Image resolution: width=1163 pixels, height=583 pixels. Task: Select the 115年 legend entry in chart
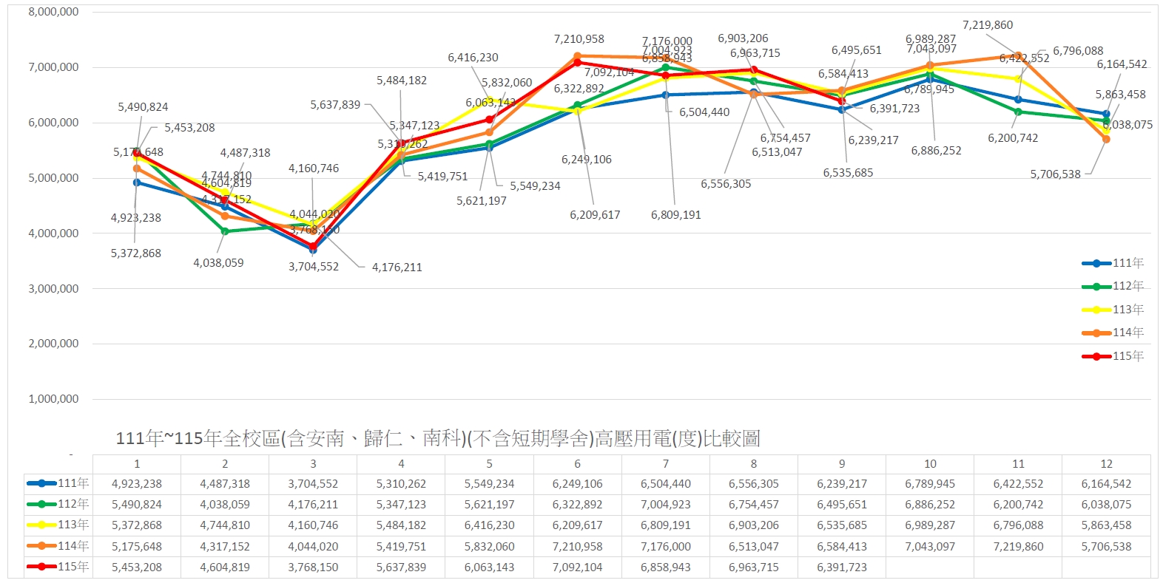coord(1113,356)
